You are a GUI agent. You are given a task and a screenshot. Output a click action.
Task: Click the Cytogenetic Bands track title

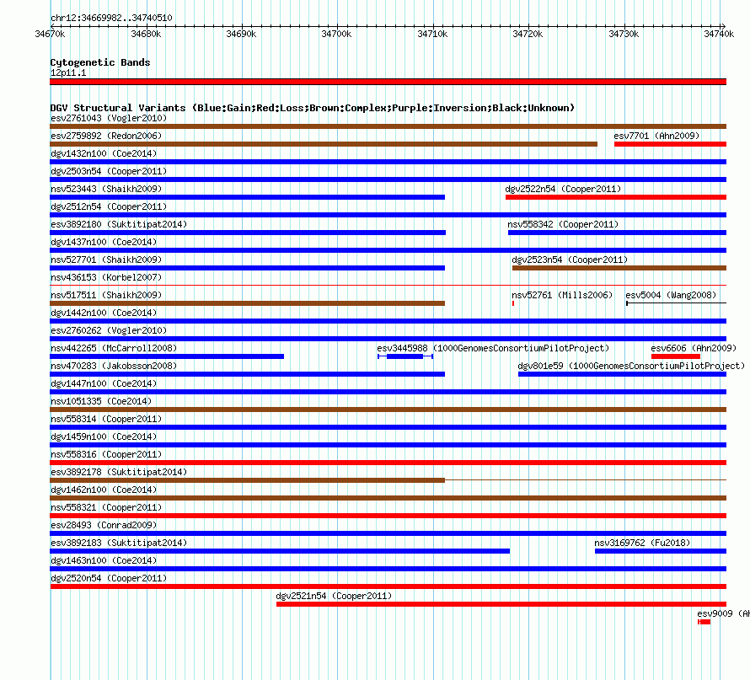click(x=100, y=62)
